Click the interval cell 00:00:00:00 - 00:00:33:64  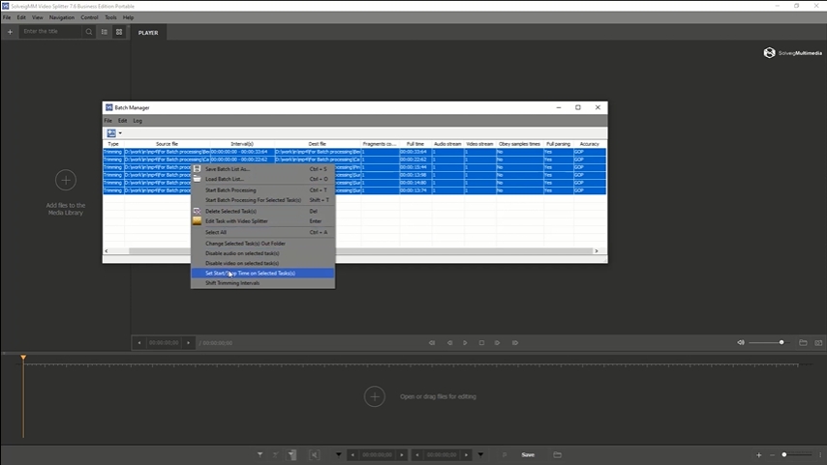[x=242, y=152]
